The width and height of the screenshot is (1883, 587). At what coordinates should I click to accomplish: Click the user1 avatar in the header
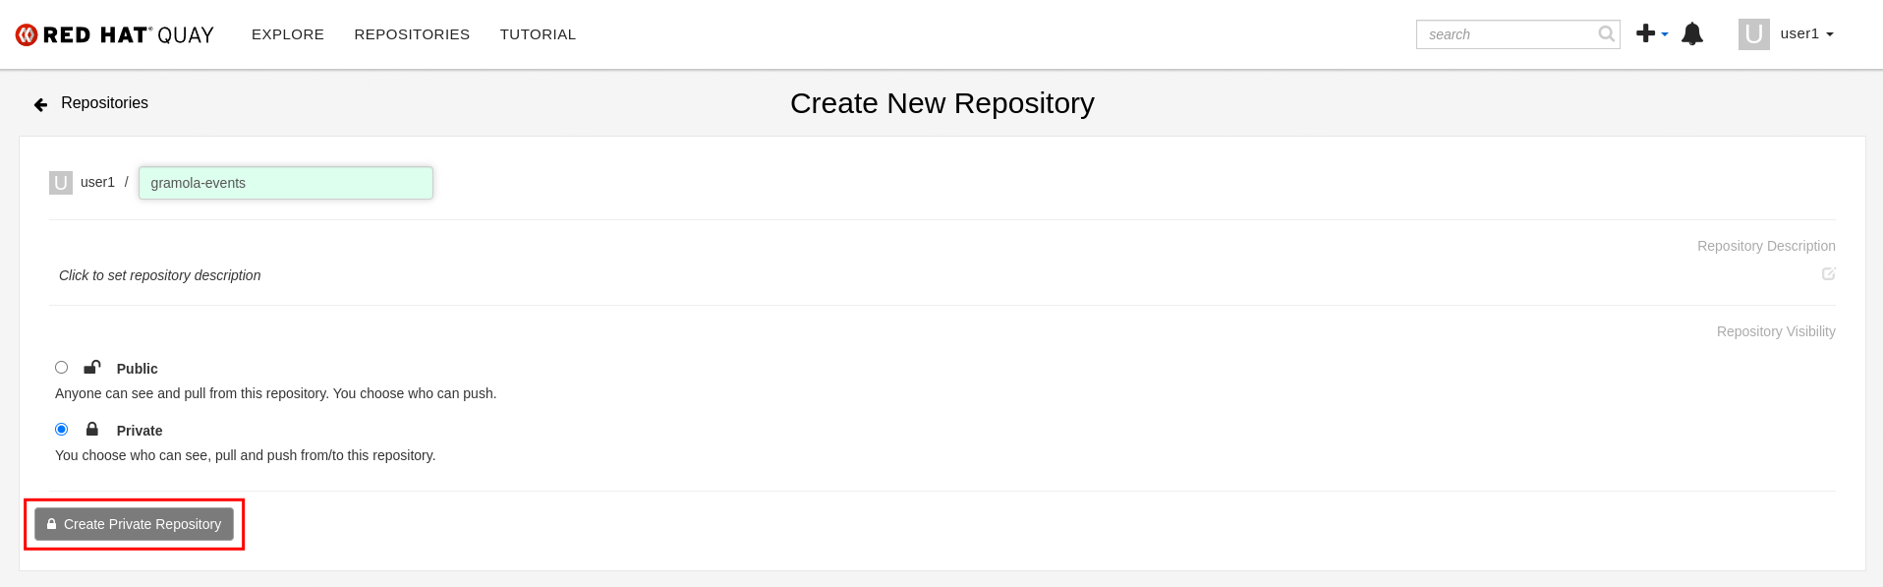click(1753, 33)
